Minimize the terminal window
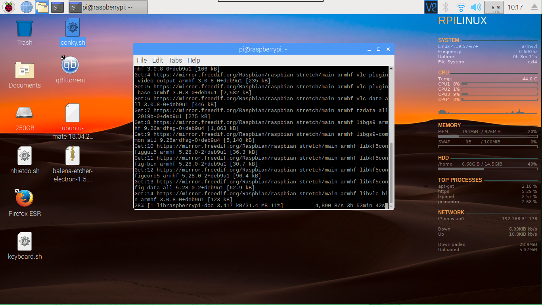This screenshot has height=305, width=542. 369,49
